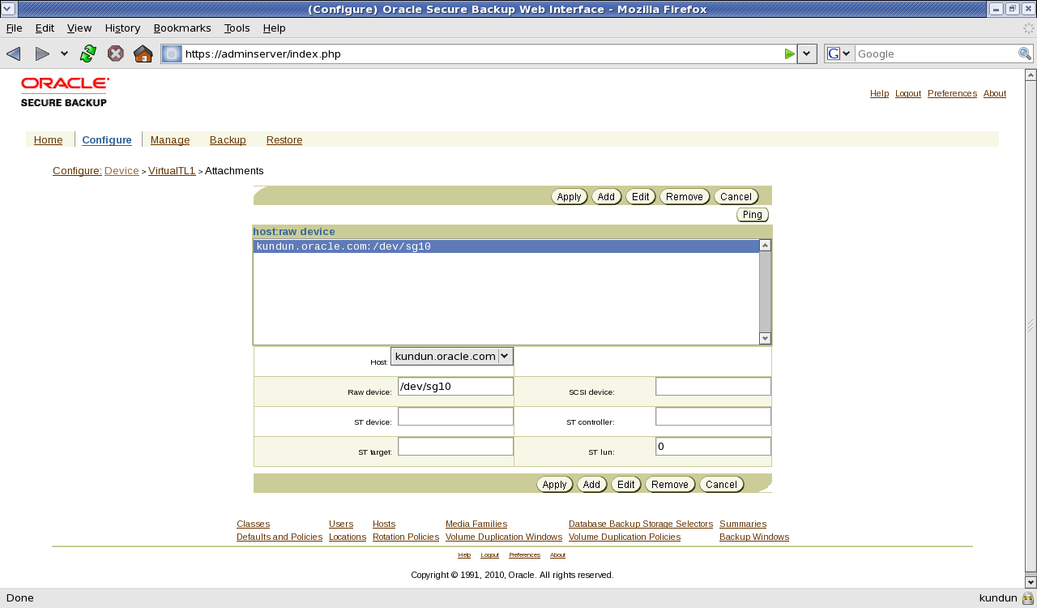Click the forward navigation arrow
Screen dimensions: 1037x608
pos(42,54)
